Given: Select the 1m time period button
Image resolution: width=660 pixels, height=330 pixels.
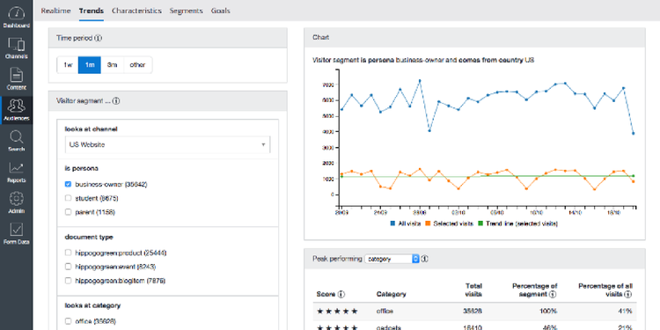Looking at the screenshot, I should pos(90,65).
